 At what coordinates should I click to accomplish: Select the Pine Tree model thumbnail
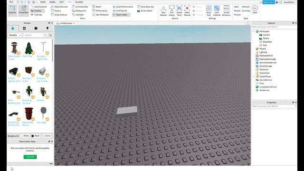tap(28, 48)
